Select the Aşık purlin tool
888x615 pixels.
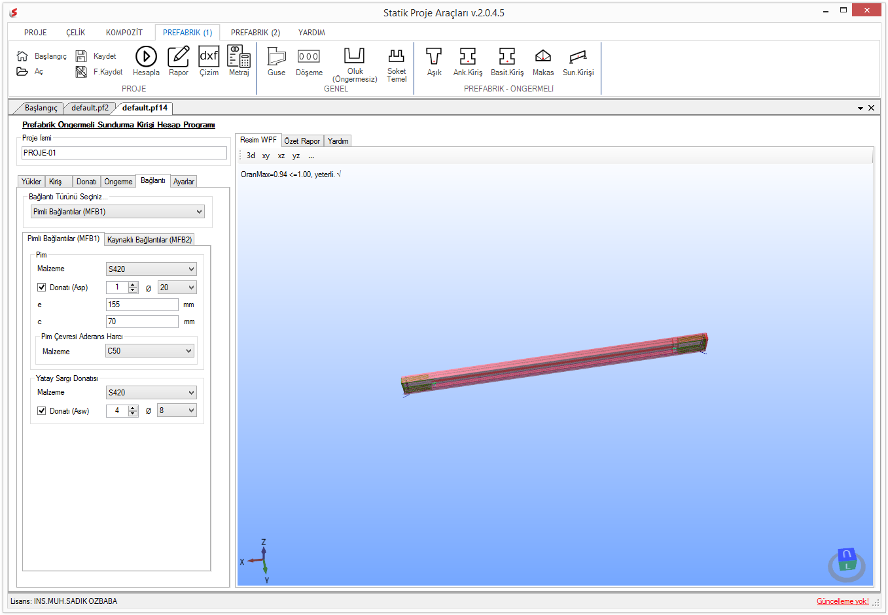[x=434, y=56]
